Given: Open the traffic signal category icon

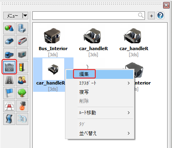Looking at the screenshot, I should (x=22, y=67).
